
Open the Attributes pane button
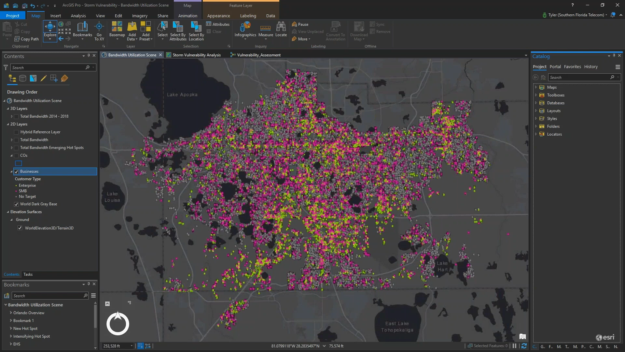click(218, 24)
